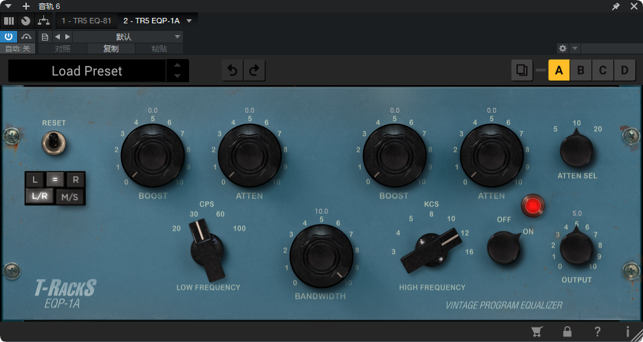Click the 16 KCS high frequency value
643x342 pixels.
point(469,252)
